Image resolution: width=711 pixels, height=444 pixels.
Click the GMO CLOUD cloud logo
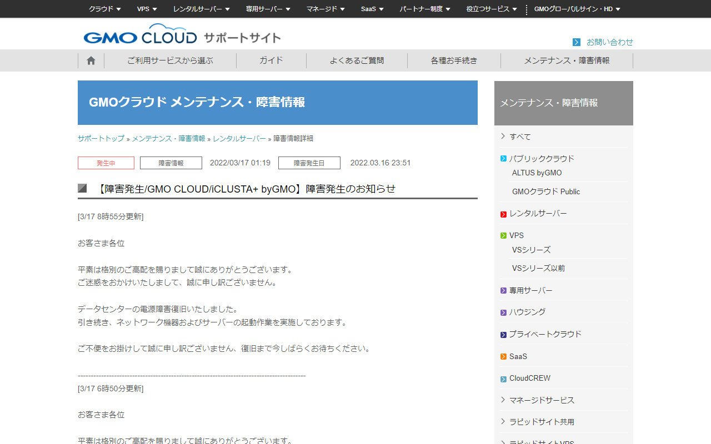[139, 34]
